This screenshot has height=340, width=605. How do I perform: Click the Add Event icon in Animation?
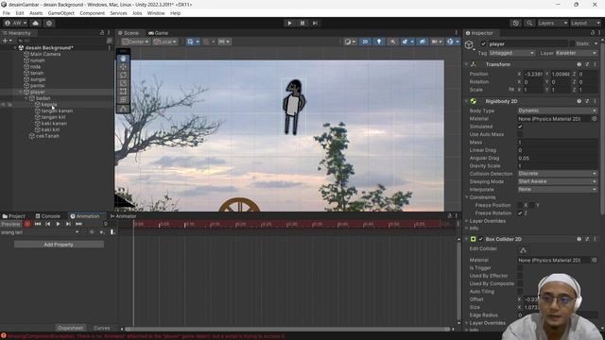coord(102,232)
